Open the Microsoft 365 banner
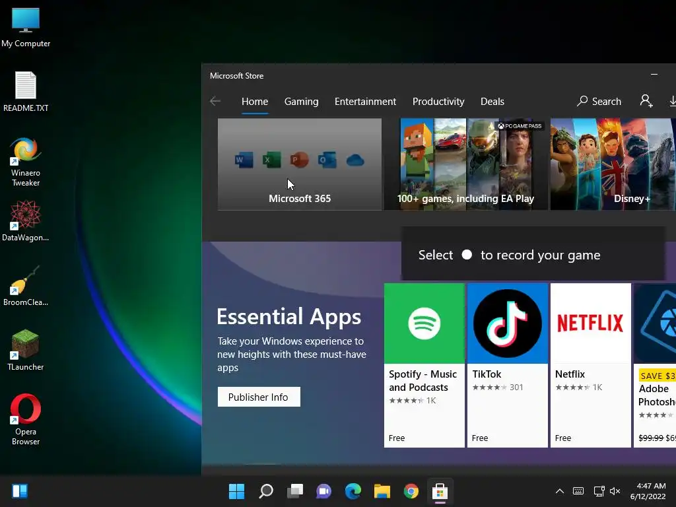Image resolution: width=676 pixels, height=507 pixels. click(x=300, y=164)
